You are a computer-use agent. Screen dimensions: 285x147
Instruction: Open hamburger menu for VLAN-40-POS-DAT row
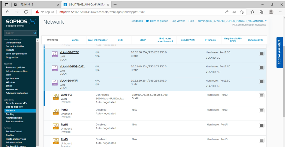pyautogui.click(x=261, y=67)
